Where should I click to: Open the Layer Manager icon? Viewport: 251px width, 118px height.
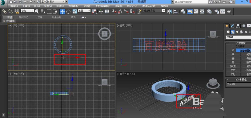coord(183,11)
